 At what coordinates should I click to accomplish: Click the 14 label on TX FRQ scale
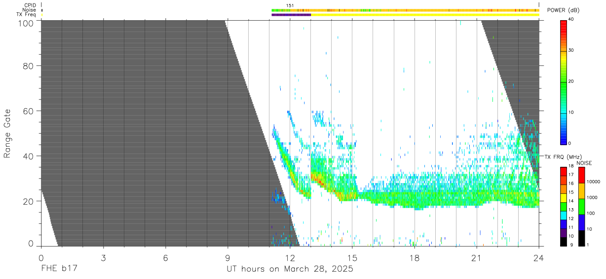570,201
